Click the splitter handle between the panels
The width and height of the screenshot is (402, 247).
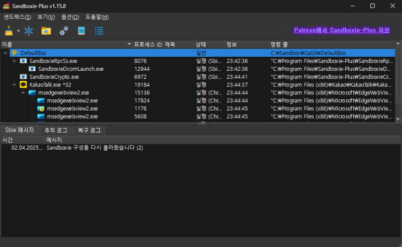[x=202, y=124]
